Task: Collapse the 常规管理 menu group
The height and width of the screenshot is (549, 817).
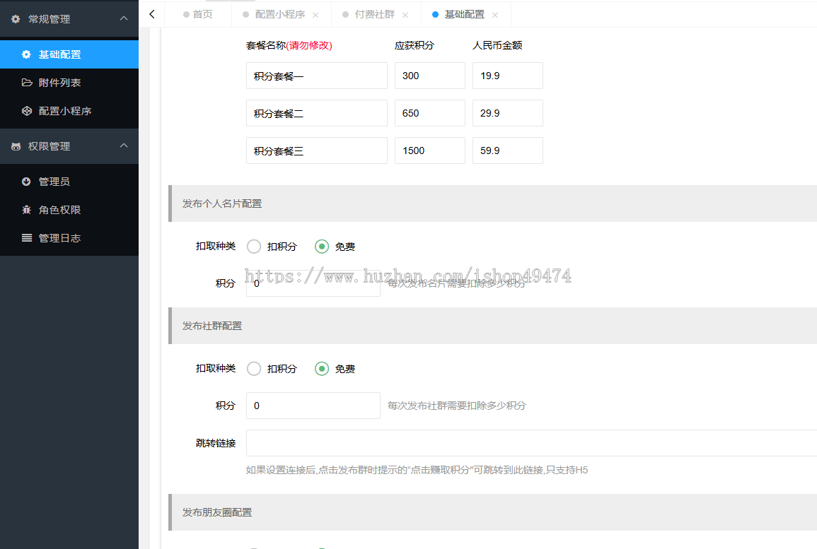Action: point(124,18)
